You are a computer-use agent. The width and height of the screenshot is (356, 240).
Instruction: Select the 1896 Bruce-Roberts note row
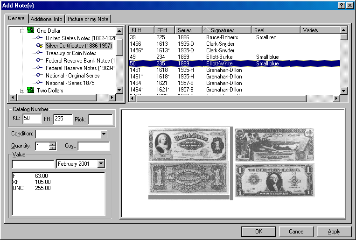(235, 37)
